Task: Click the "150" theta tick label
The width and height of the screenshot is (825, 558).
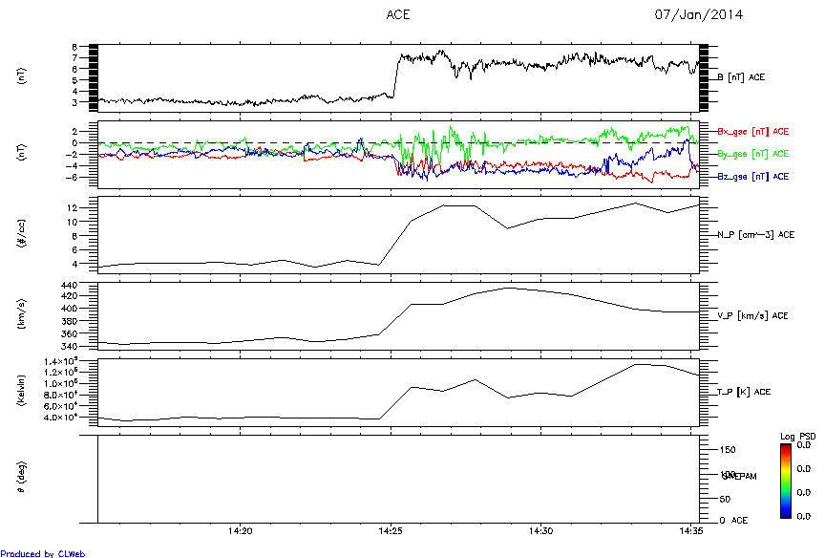Action: (728, 450)
